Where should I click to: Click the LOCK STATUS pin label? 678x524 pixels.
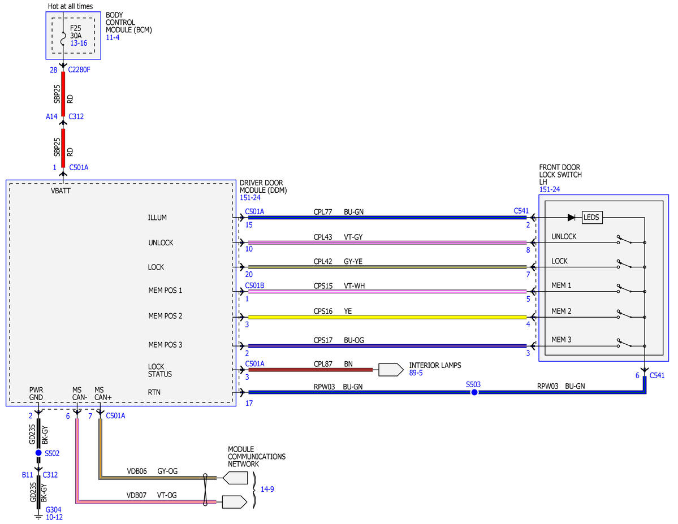pyautogui.click(x=160, y=370)
